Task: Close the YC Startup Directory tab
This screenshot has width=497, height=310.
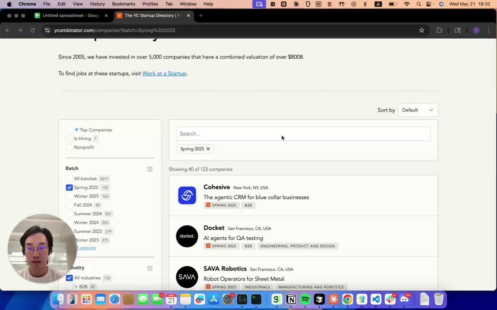Action: click(x=188, y=15)
